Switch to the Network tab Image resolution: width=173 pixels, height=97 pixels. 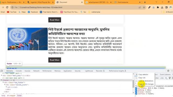tap(36, 71)
